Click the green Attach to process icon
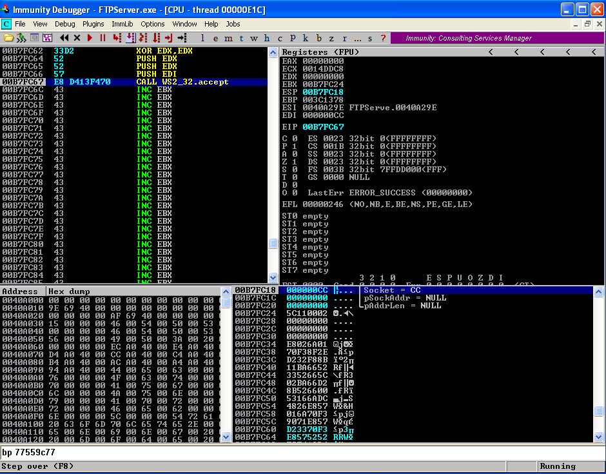606x474 pixels. 21,38
